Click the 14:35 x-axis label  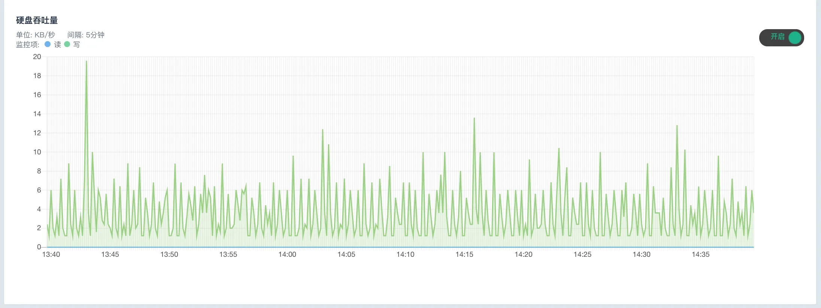tap(701, 255)
